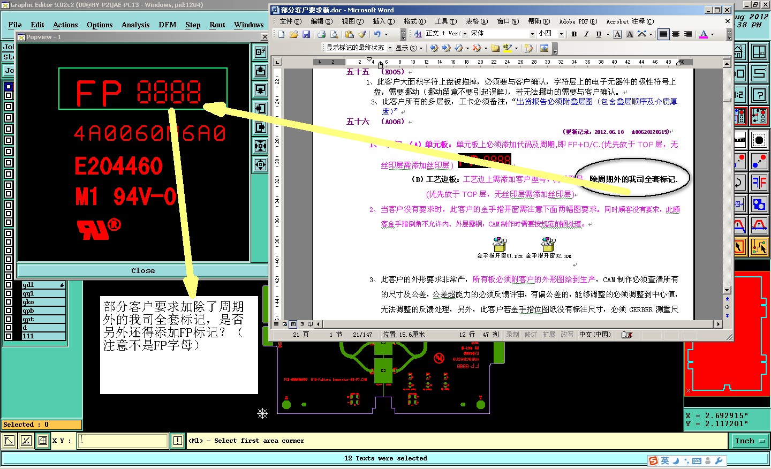The width and height of the screenshot is (771, 469).
Task: Click the blue overlapping shapes tool icon
Action: (759, 204)
